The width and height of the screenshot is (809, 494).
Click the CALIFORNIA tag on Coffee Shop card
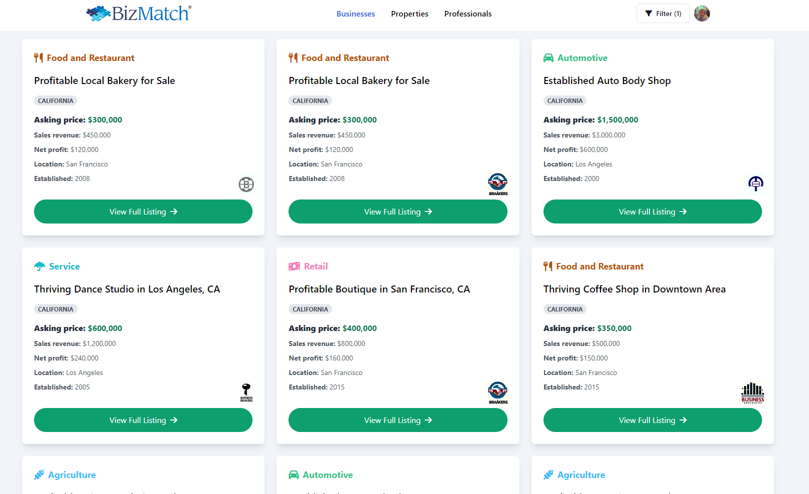[x=564, y=309]
